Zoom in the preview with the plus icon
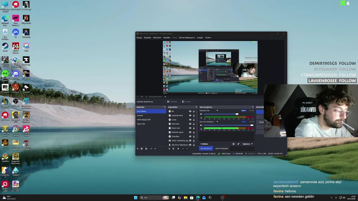This screenshot has height=201, width=358. point(146,97)
